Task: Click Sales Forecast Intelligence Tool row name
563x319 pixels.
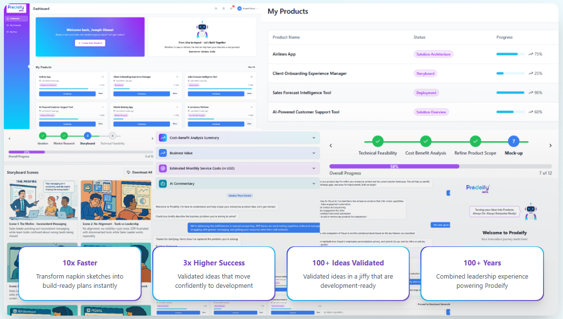Action: tap(302, 93)
